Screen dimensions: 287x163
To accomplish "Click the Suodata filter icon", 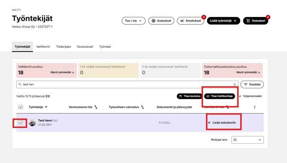I will (x=245, y=84).
